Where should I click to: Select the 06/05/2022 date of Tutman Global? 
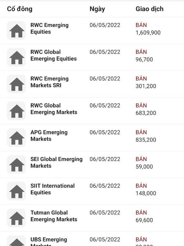105,212
